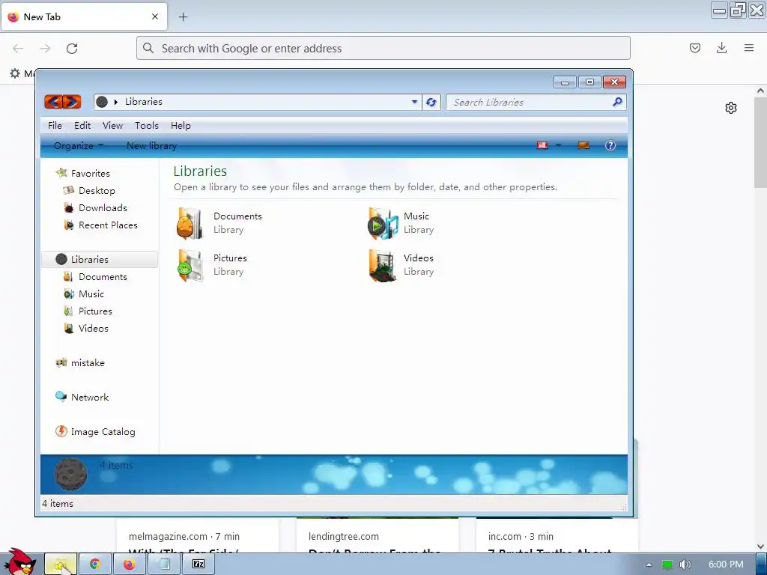Select the New Tab tab in Firefox
The height and width of the screenshot is (575, 767).
click(84, 16)
